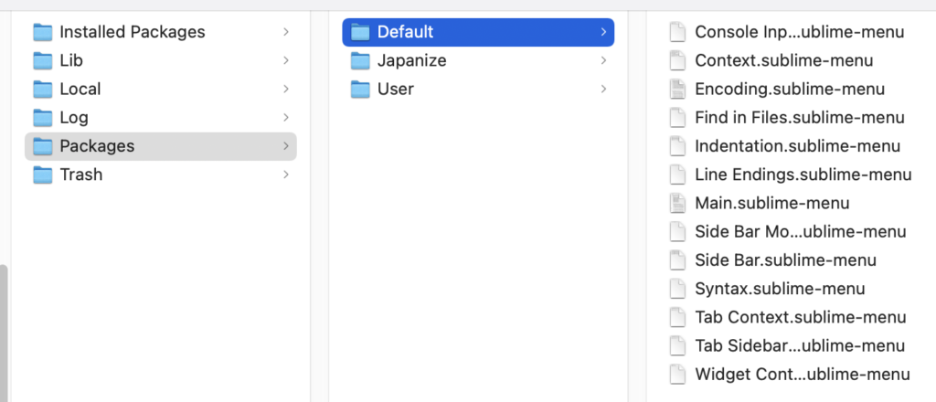Click the Main.sublime-menu file icon
The width and height of the screenshot is (936, 402).
[x=677, y=203]
